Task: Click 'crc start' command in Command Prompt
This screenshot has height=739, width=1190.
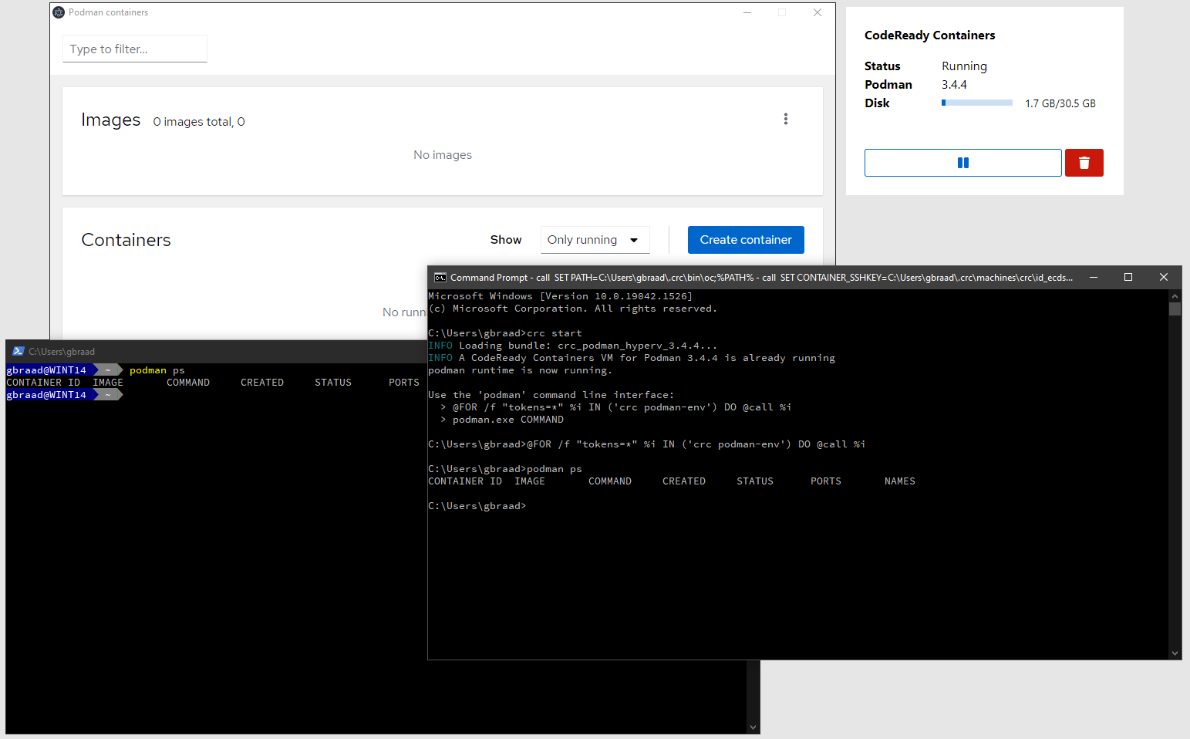Action: tap(555, 333)
